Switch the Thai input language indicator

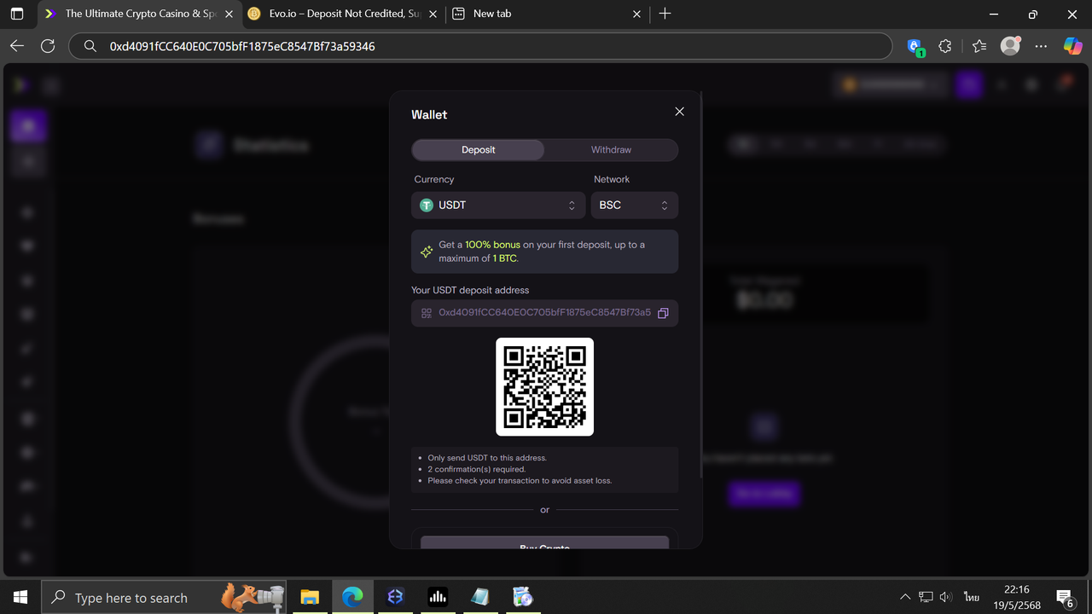pyautogui.click(x=972, y=597)
